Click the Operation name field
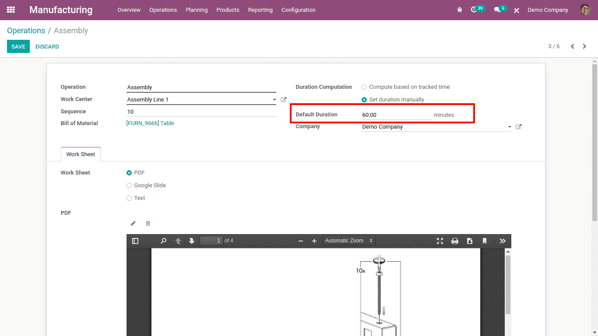 (201, 87)
